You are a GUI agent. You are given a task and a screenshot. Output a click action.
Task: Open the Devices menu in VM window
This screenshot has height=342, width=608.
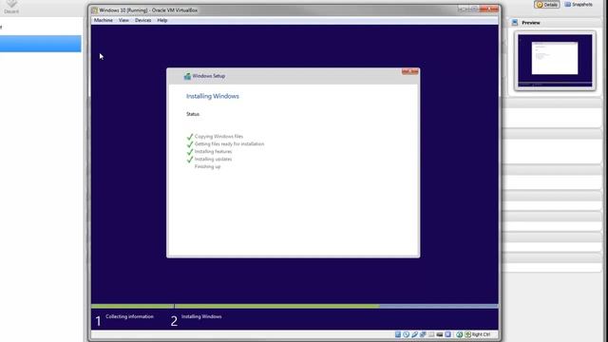[142, 20]
